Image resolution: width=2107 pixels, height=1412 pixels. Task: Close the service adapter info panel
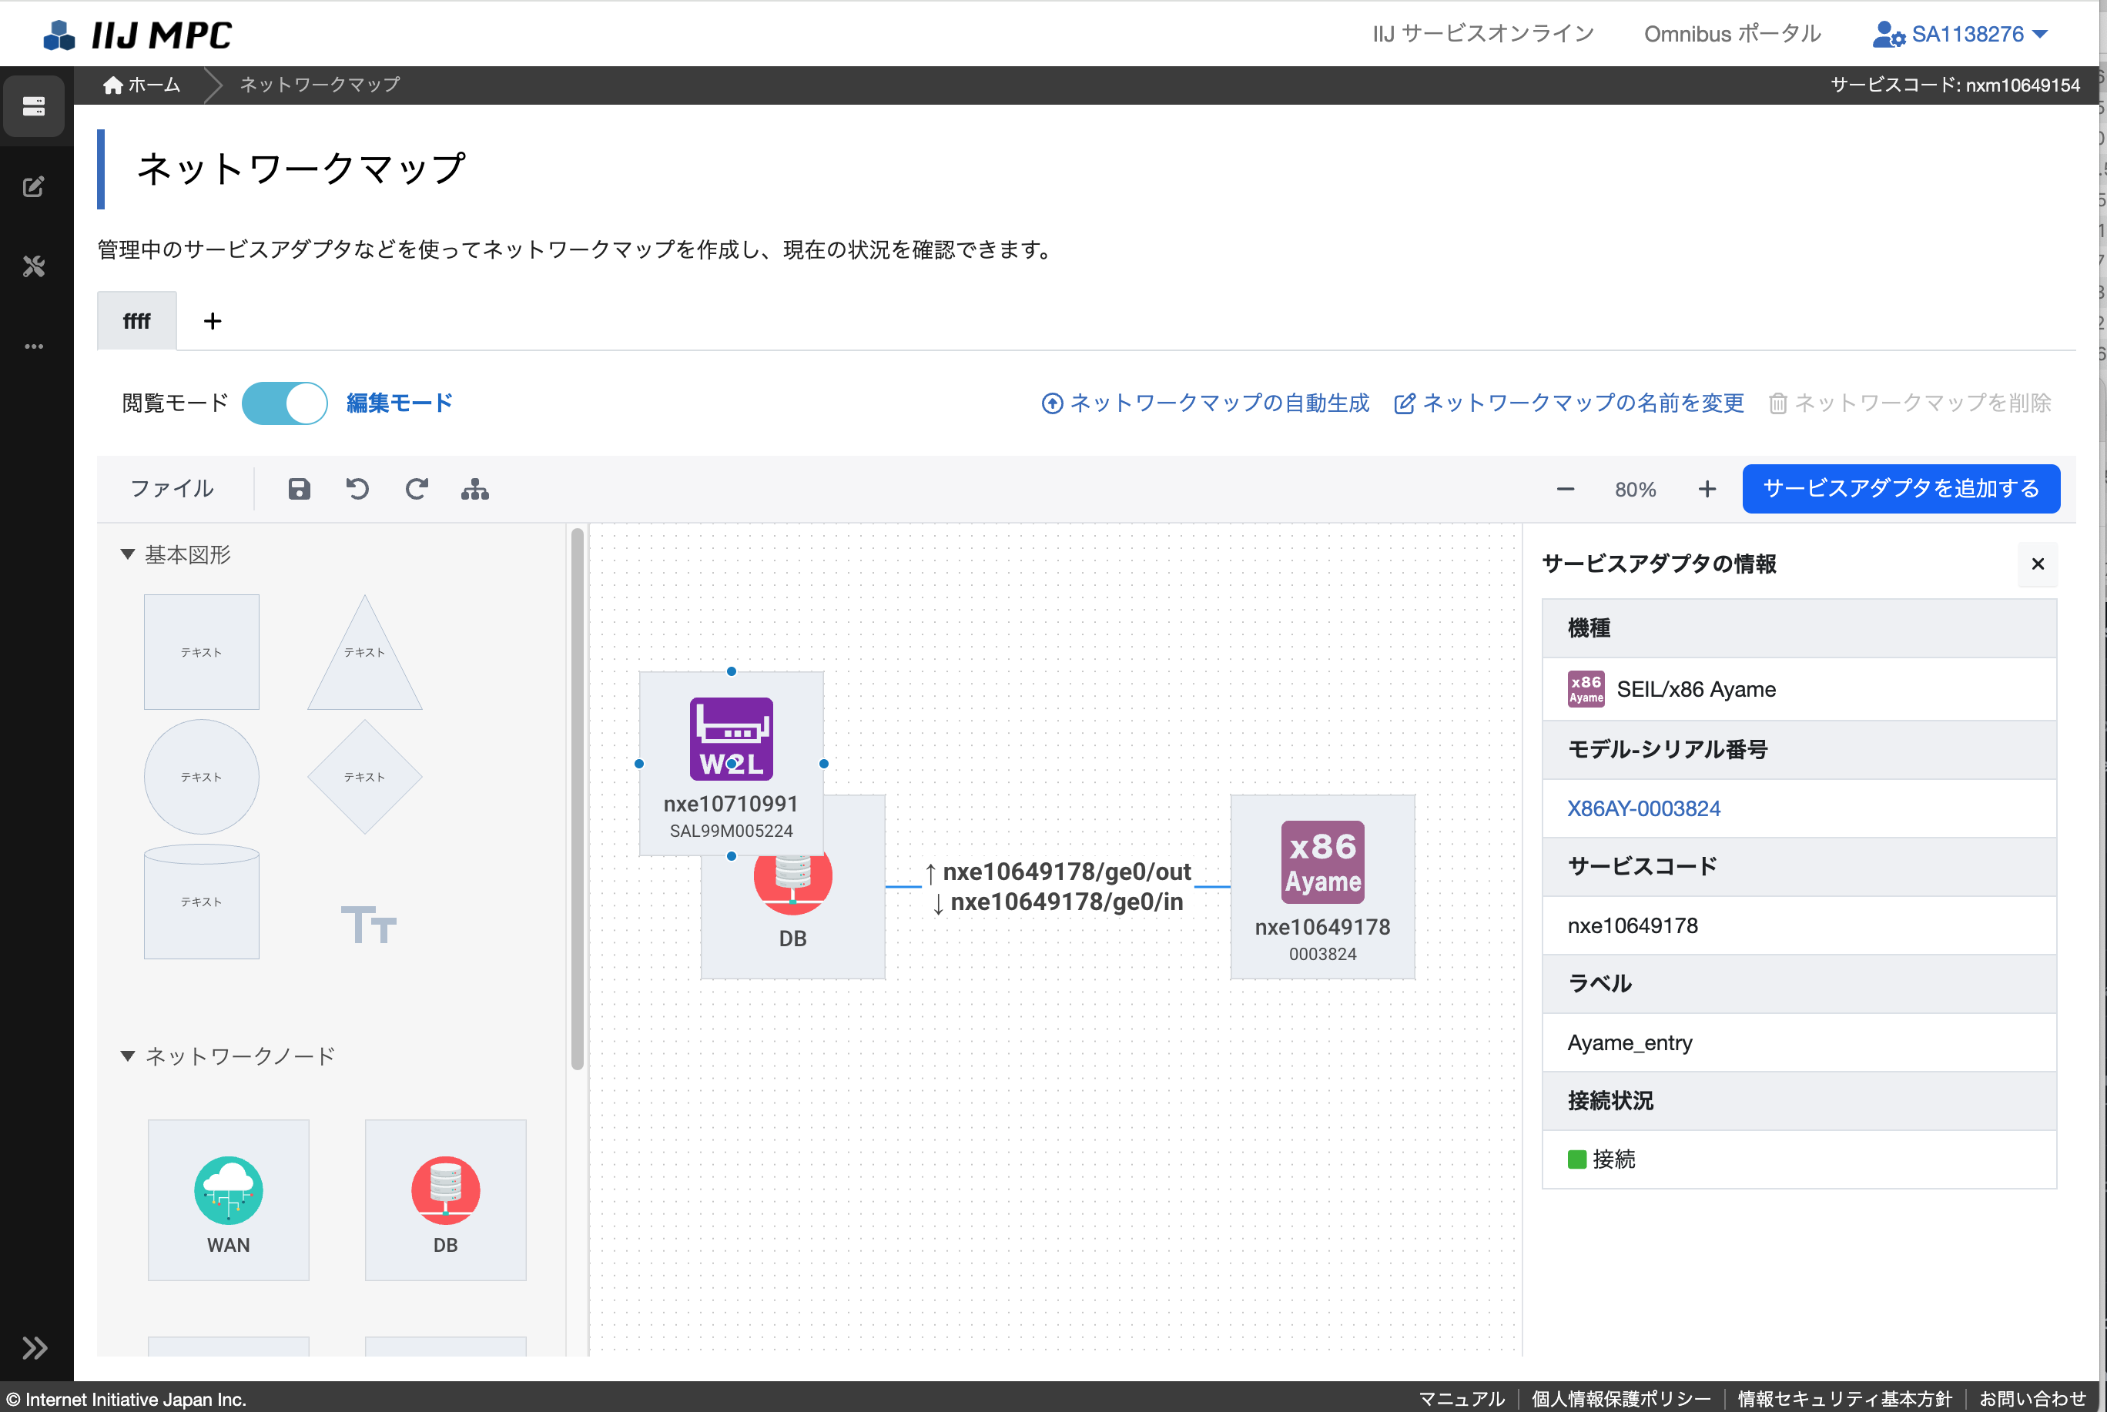(x=2037, y=564)
